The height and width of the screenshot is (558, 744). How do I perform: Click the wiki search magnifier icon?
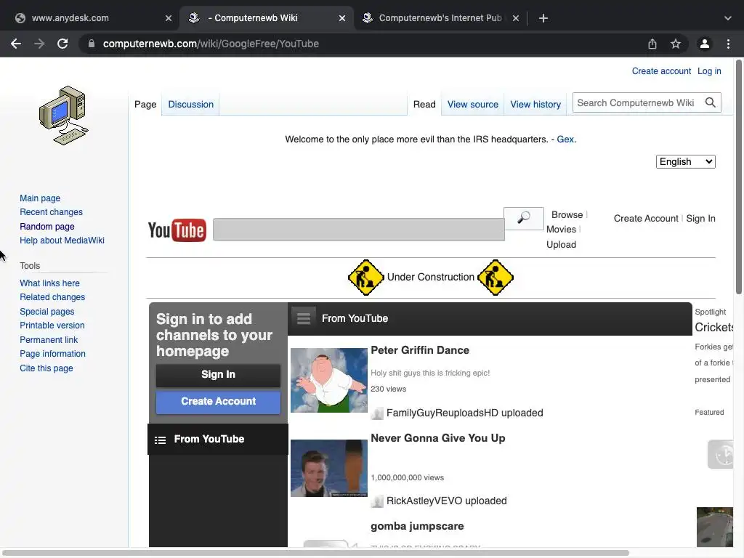pyautogui.click(x=711, y=102)
